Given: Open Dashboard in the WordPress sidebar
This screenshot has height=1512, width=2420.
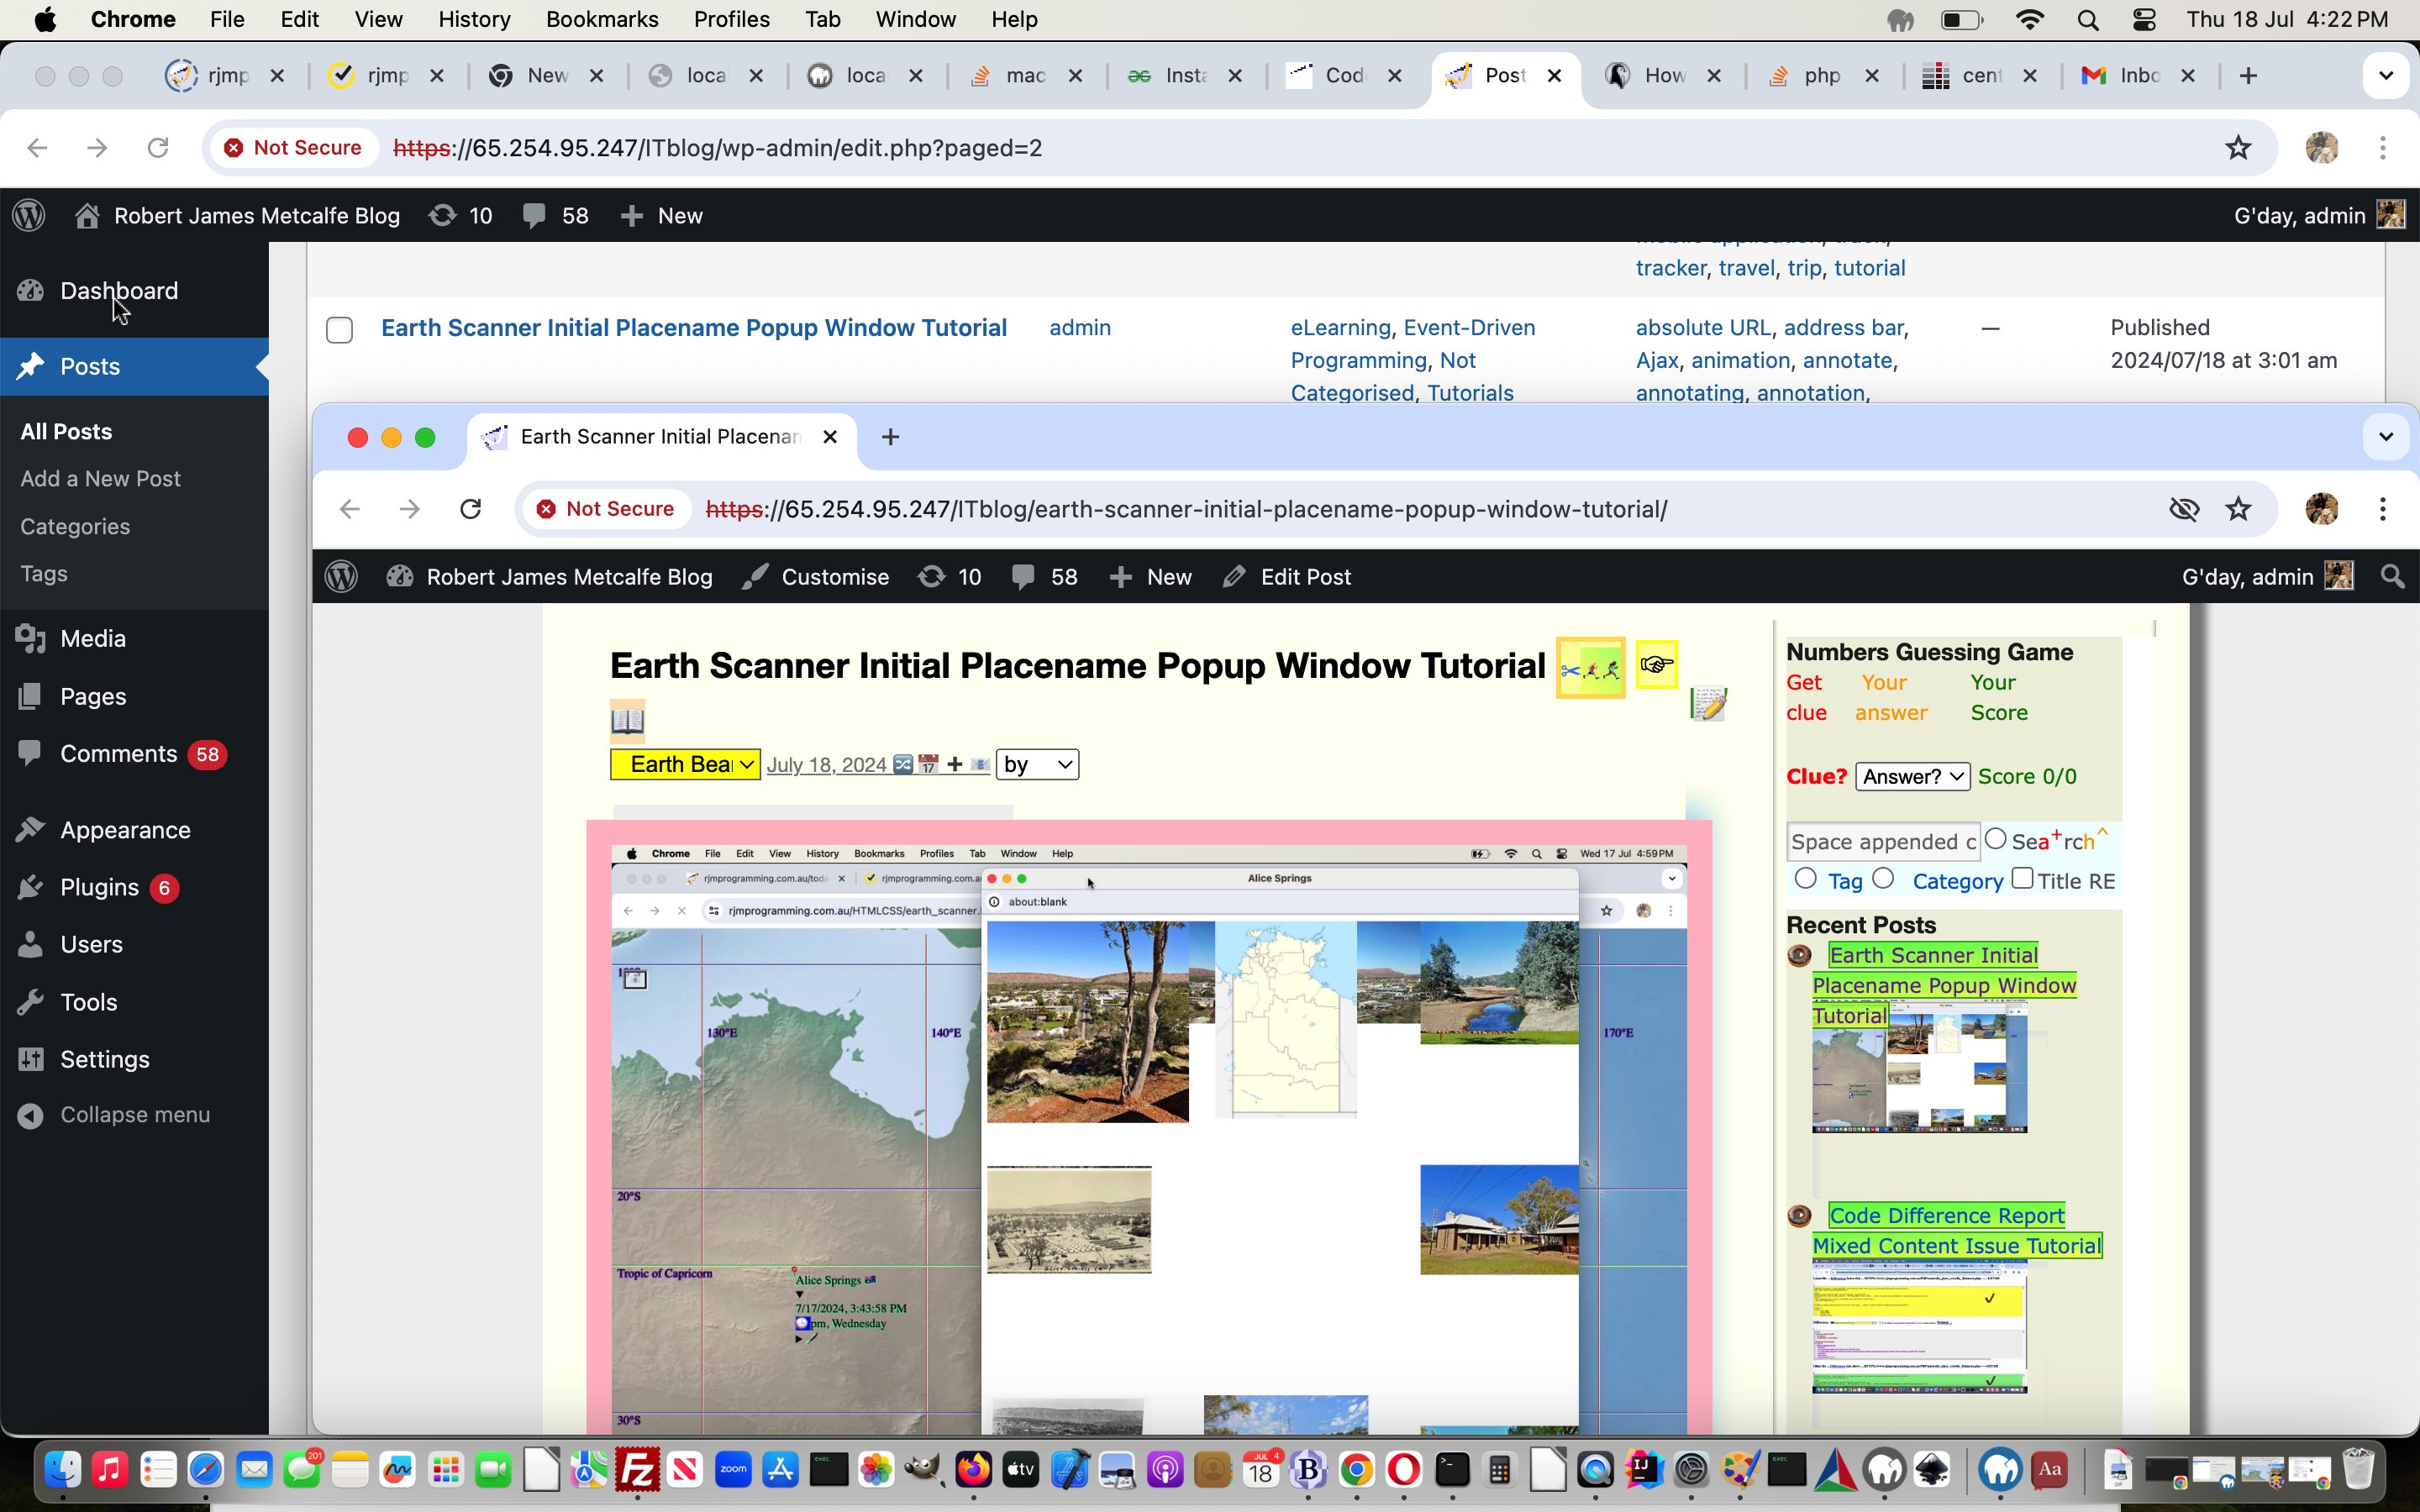Looking at the screenshot, I should coord(118,290).
